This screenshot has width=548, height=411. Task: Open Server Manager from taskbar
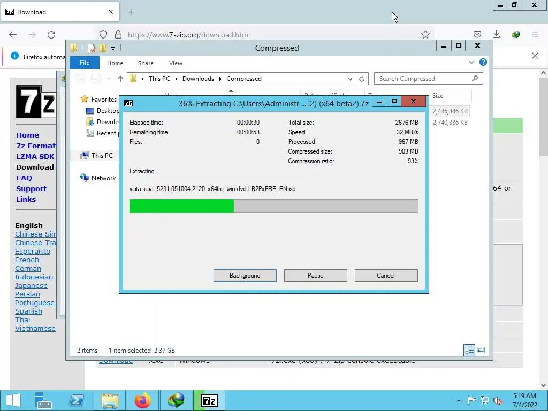(x=43, y=400)
